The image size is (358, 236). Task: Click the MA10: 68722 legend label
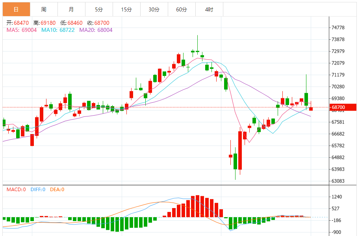(58, 30)
